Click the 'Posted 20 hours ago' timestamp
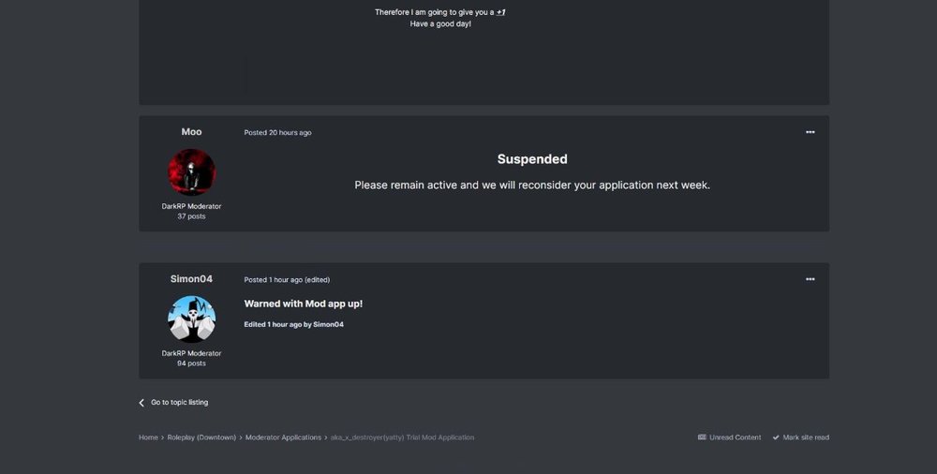This screenshot has width=937, height=474. (277, 133)
